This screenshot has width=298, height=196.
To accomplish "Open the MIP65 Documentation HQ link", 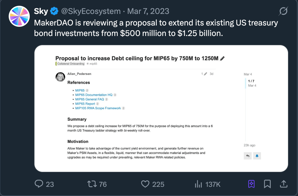I will tap(94, 95).
